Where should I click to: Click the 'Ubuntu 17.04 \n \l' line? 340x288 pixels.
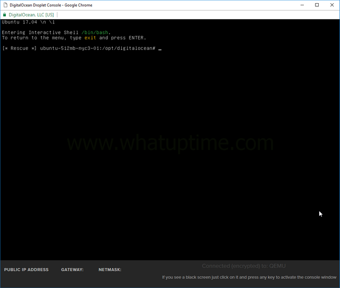click(28, 22)
